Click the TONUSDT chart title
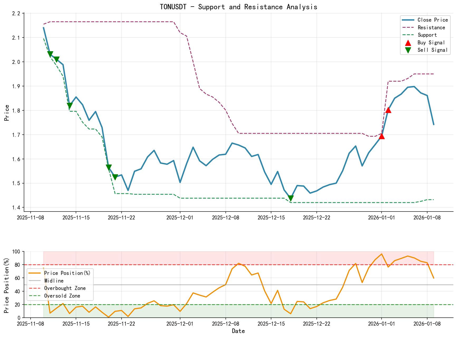The image size is (457, 338). [x=239, y=7]
